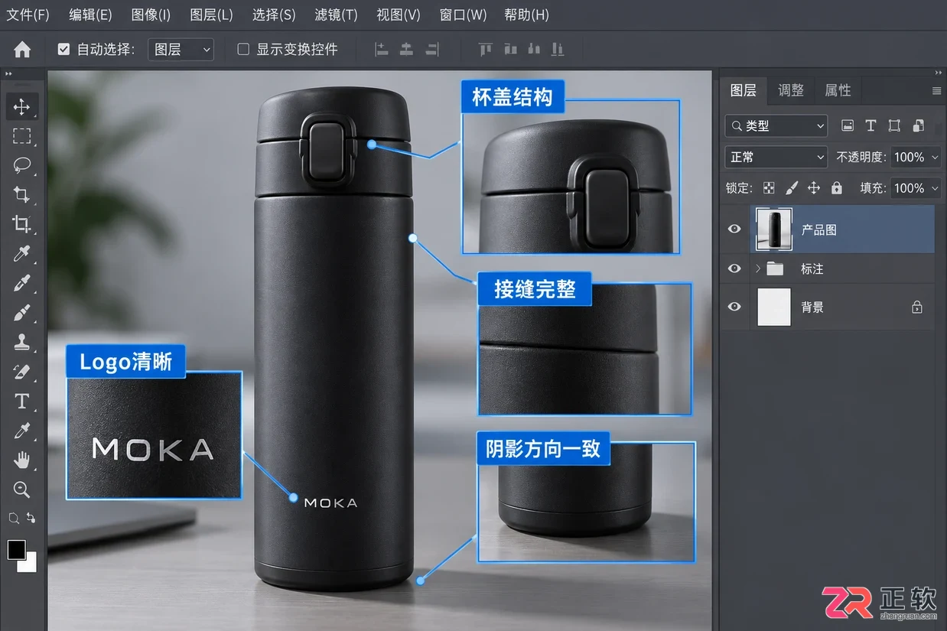The image size is (947, 631).
Task: Align vertical centers in options bar
Action: [x=510, y=50]
